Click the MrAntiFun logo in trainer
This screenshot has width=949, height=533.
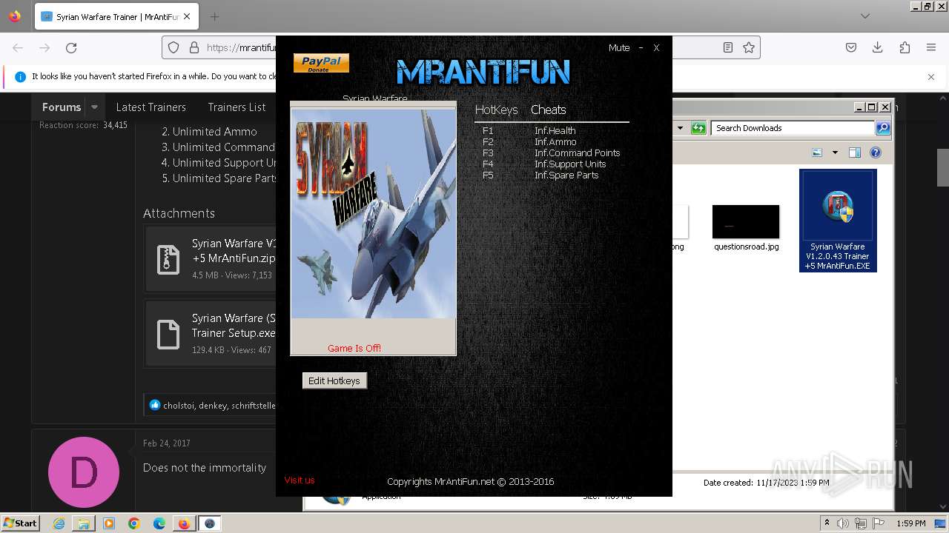[483, 72]
